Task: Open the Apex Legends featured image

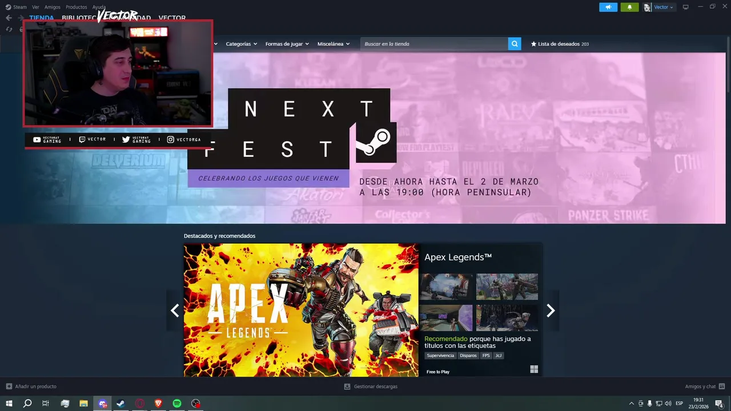Action: 301,310
